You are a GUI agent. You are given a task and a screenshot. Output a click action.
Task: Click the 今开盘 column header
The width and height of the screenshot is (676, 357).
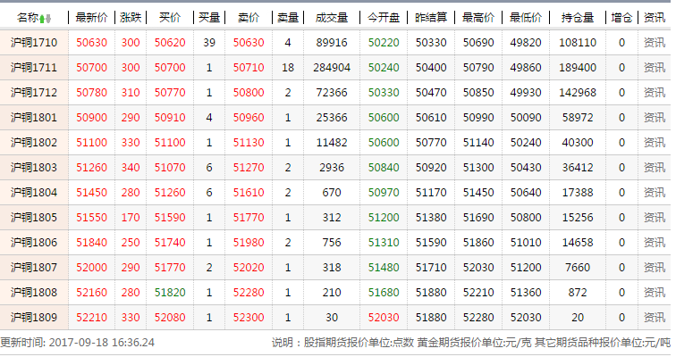[x=384, y=18]
